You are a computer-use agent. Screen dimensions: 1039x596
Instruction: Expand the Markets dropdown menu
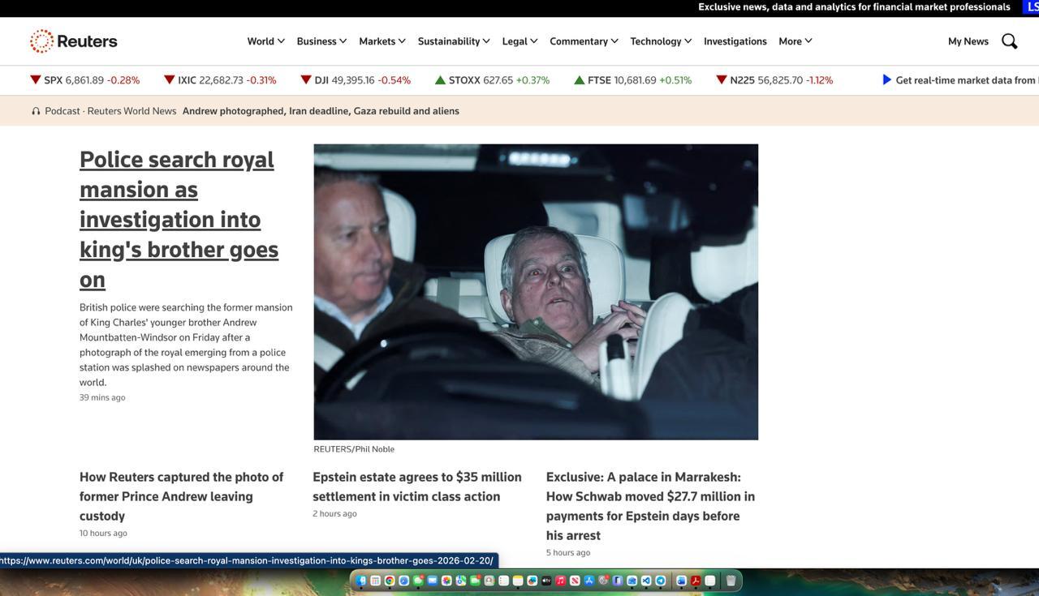tap(382, 41)
